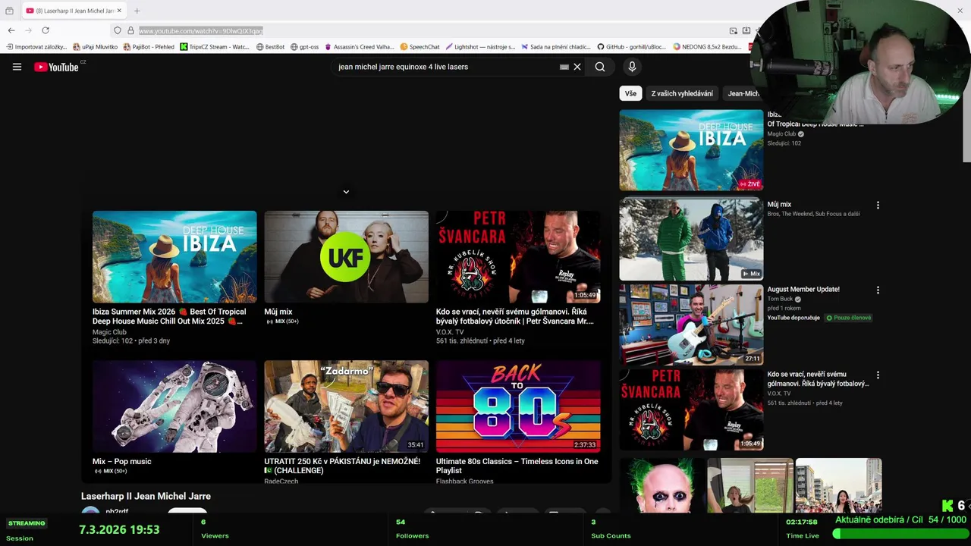Show site info via padlock icon
Viewport: 971px width, 546px height.
point(130,30)
